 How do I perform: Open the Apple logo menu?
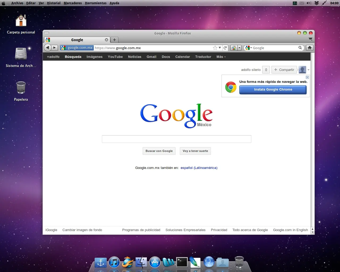[4, 3]
